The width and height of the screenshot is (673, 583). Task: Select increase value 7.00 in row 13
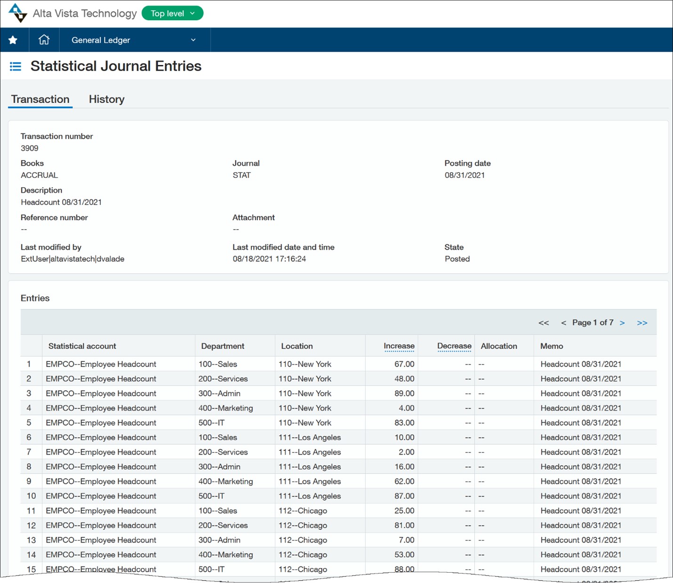tap(407, 540)
